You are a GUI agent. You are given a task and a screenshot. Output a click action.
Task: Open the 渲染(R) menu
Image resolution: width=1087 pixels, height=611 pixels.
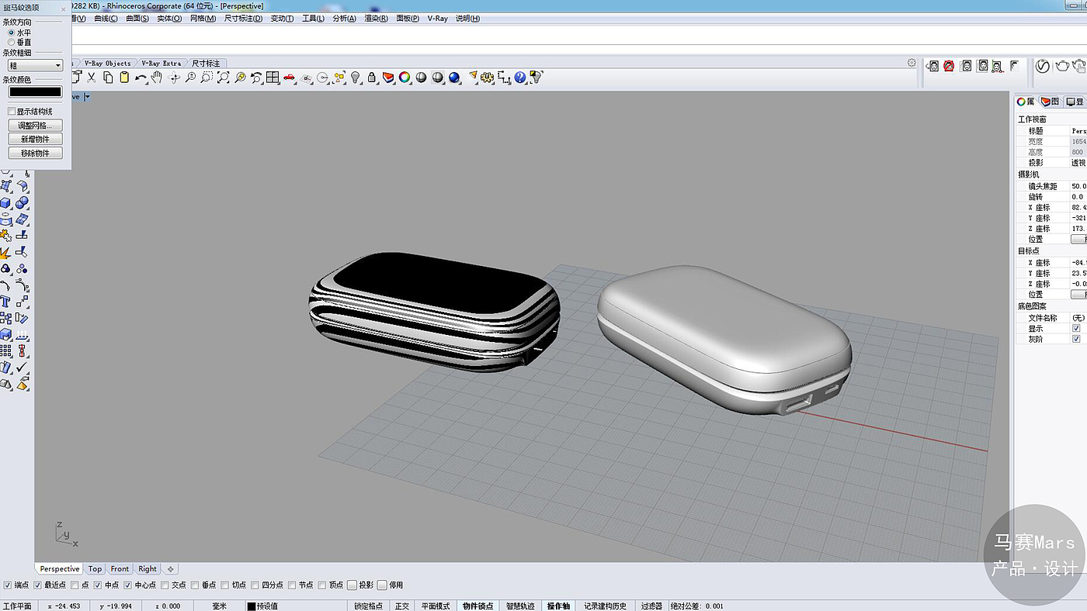(376, 18)
